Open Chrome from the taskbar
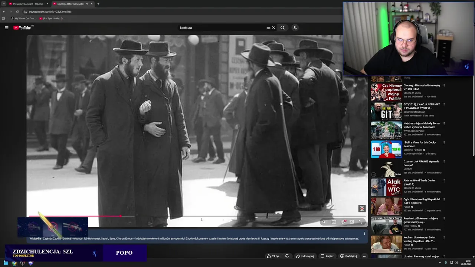Screen dimensions: 475x267 (14, 263)
